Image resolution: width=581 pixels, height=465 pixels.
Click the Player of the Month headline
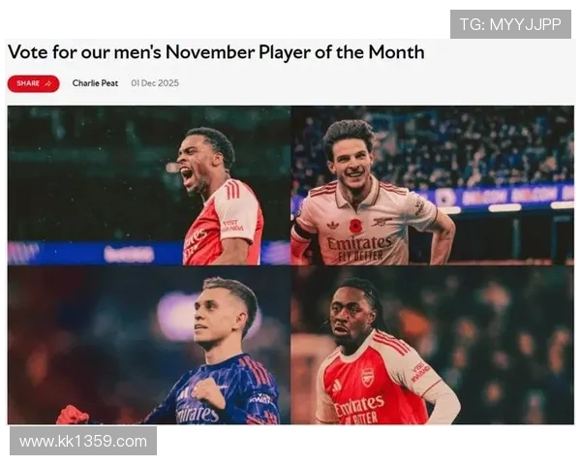216,52
